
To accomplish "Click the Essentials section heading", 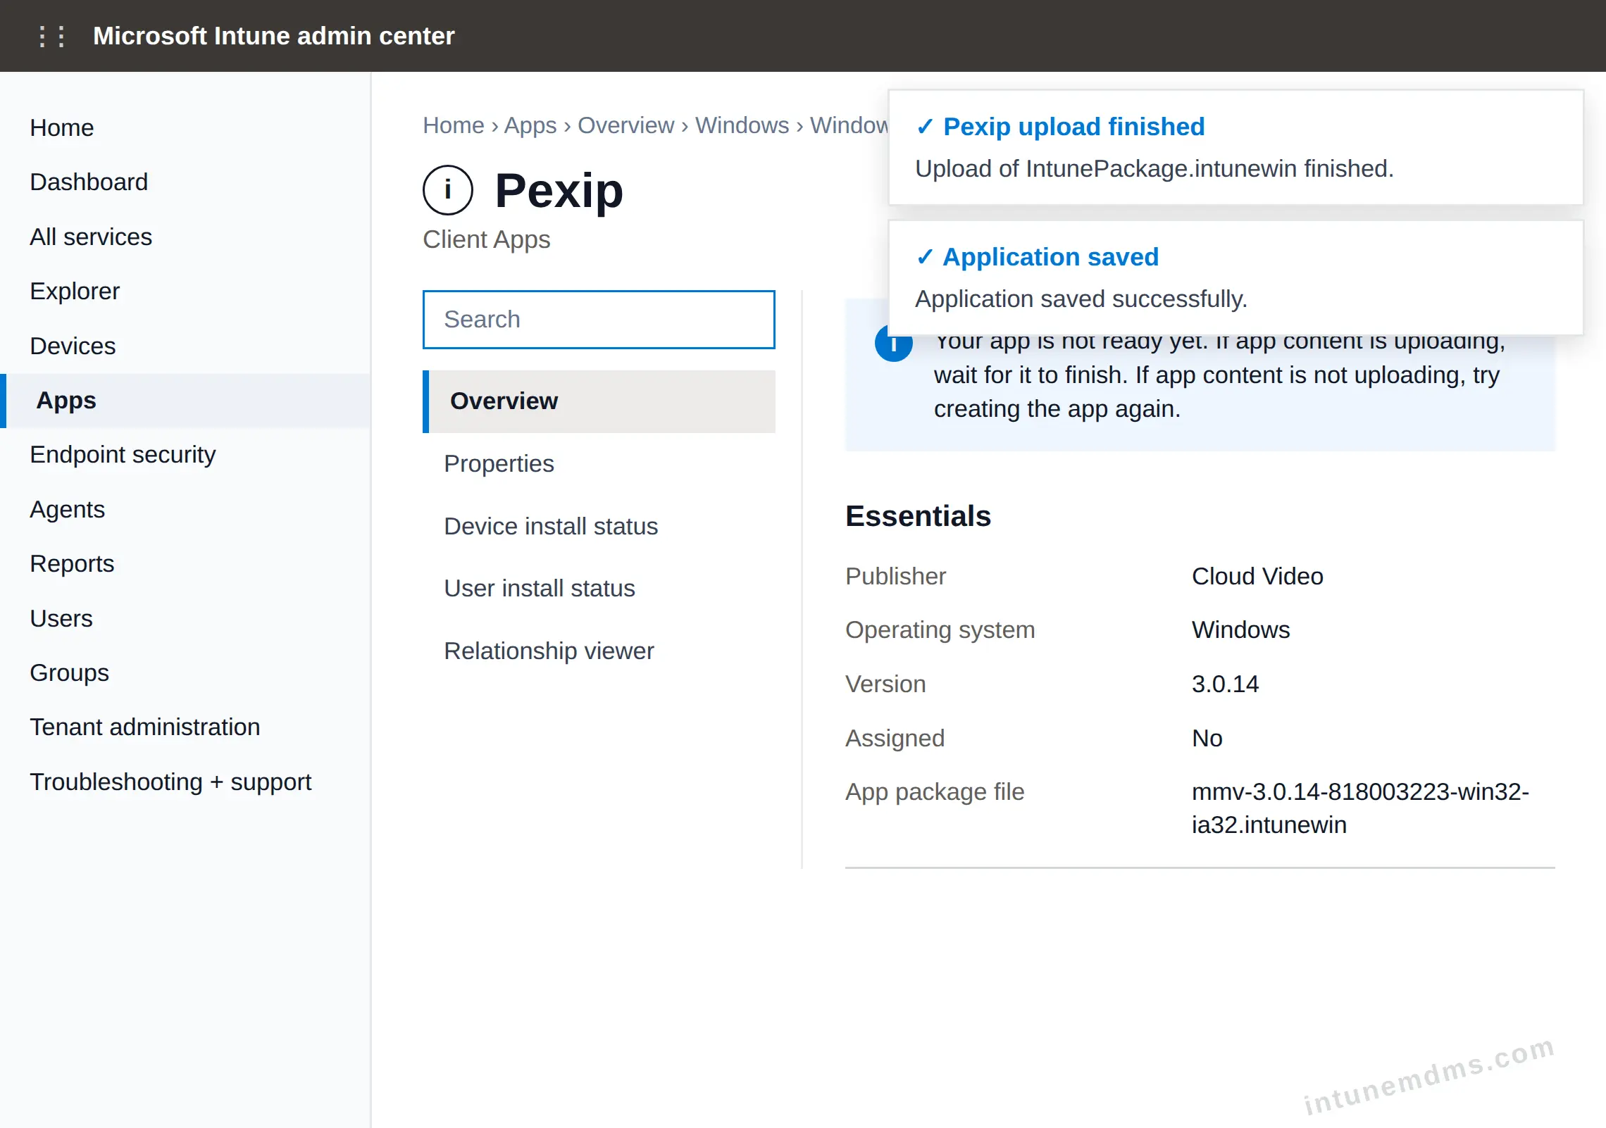I will [918, 516].
